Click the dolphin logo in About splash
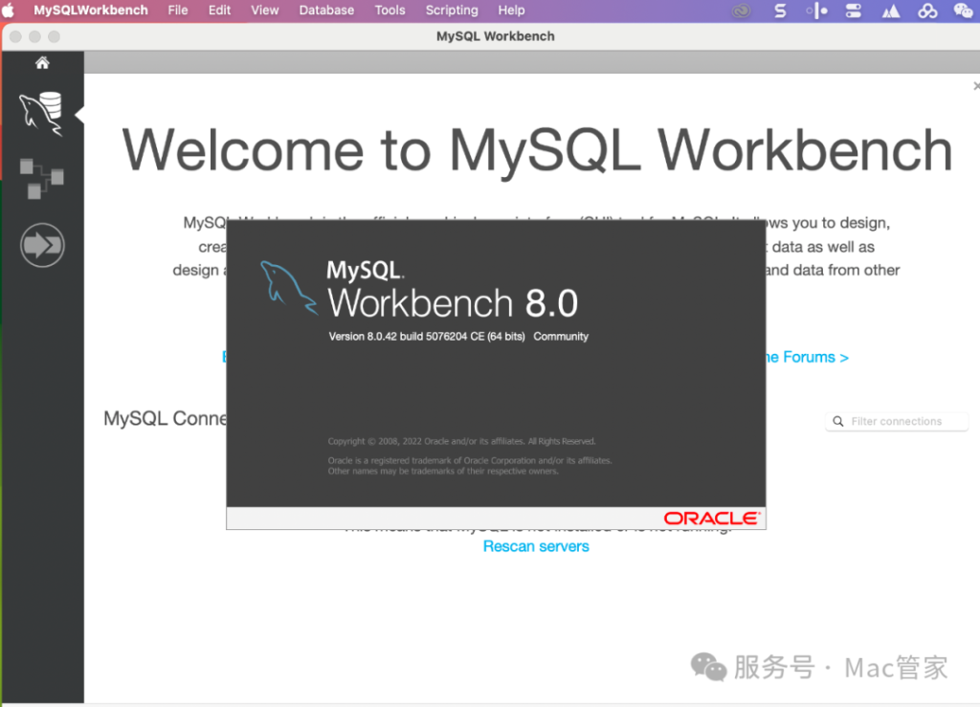The height and width of the screenshot is (707, 980). click(x=288, y=287)
